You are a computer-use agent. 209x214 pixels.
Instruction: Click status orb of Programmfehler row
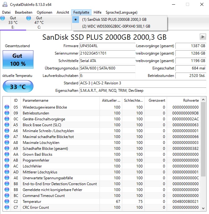point(7,160)
